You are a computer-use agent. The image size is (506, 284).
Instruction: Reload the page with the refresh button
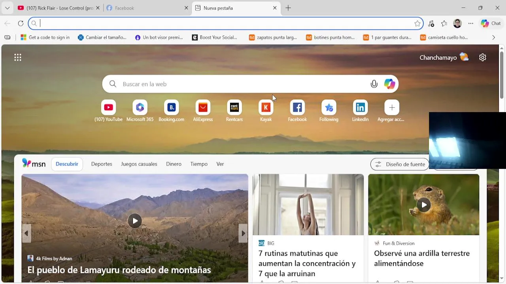pos(21,23)
